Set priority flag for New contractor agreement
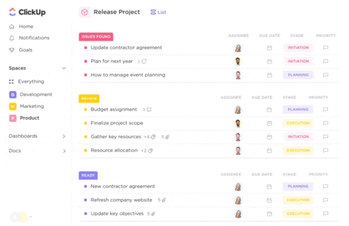Viewport: 349px width, 226px height. point(326,187)
